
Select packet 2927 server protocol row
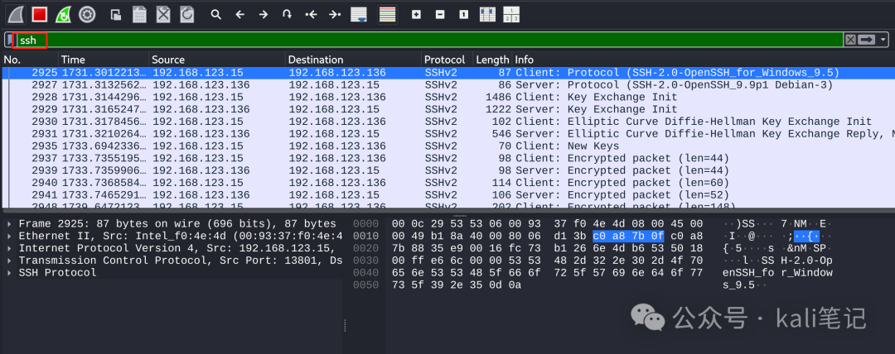click(447, 85)
